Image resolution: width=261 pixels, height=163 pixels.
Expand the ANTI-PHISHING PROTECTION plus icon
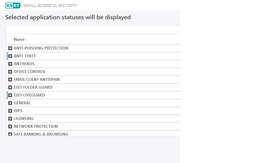10,48
